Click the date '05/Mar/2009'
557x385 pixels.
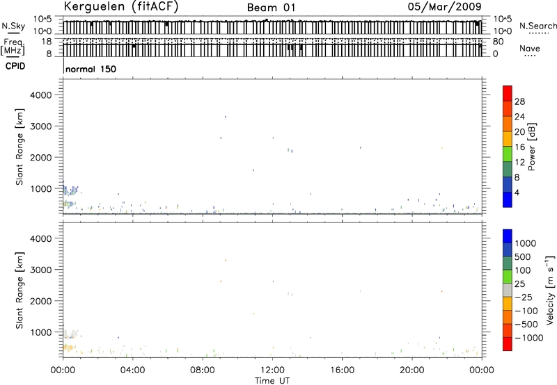pyautogui.click(x=444, y=6)
